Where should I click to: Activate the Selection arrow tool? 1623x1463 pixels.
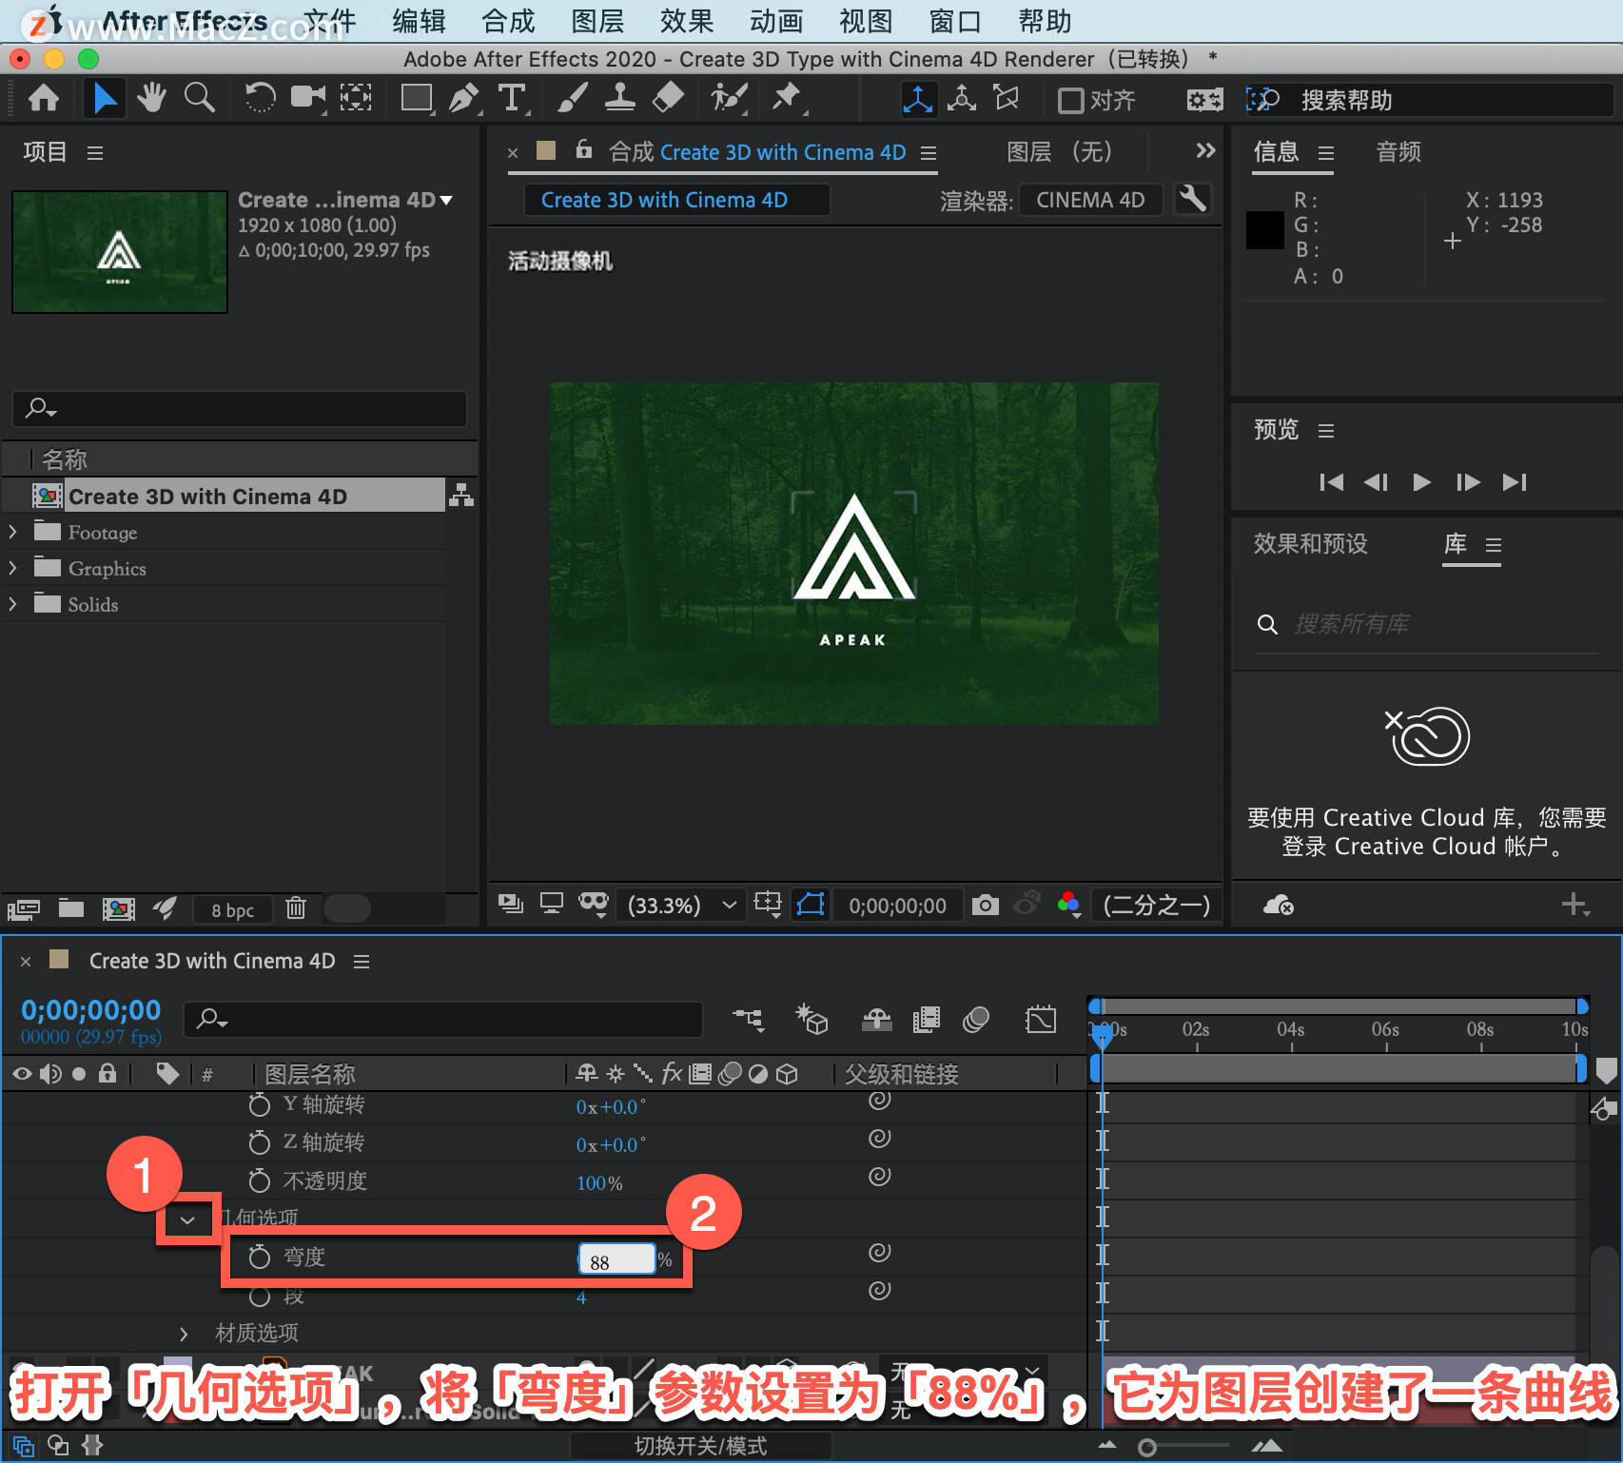[x=104, y=98]
